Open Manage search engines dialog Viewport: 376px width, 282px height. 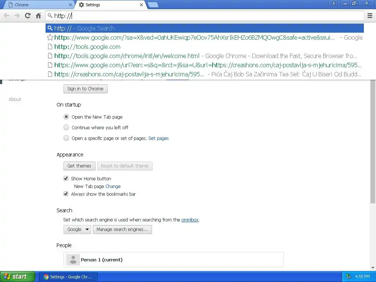122,229
